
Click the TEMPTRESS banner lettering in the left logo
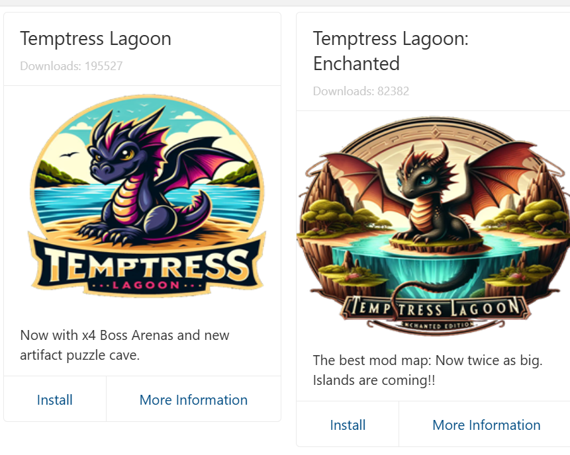point(146,266)
